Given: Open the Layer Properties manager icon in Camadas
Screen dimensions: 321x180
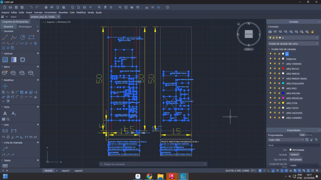Looking at the screenshot, I should point(270,32).
